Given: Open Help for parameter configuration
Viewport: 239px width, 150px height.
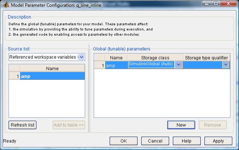Looking at the screenshot, I should point(187,141).
